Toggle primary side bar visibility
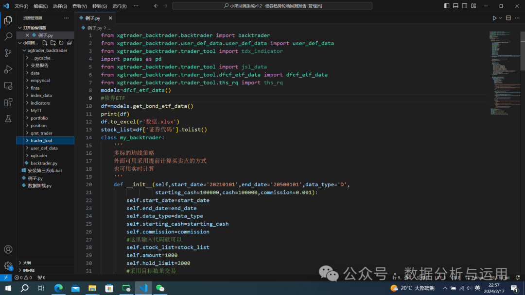Viewport: 525px width, 295px height. pyautogui.click(x=447, y=6)
